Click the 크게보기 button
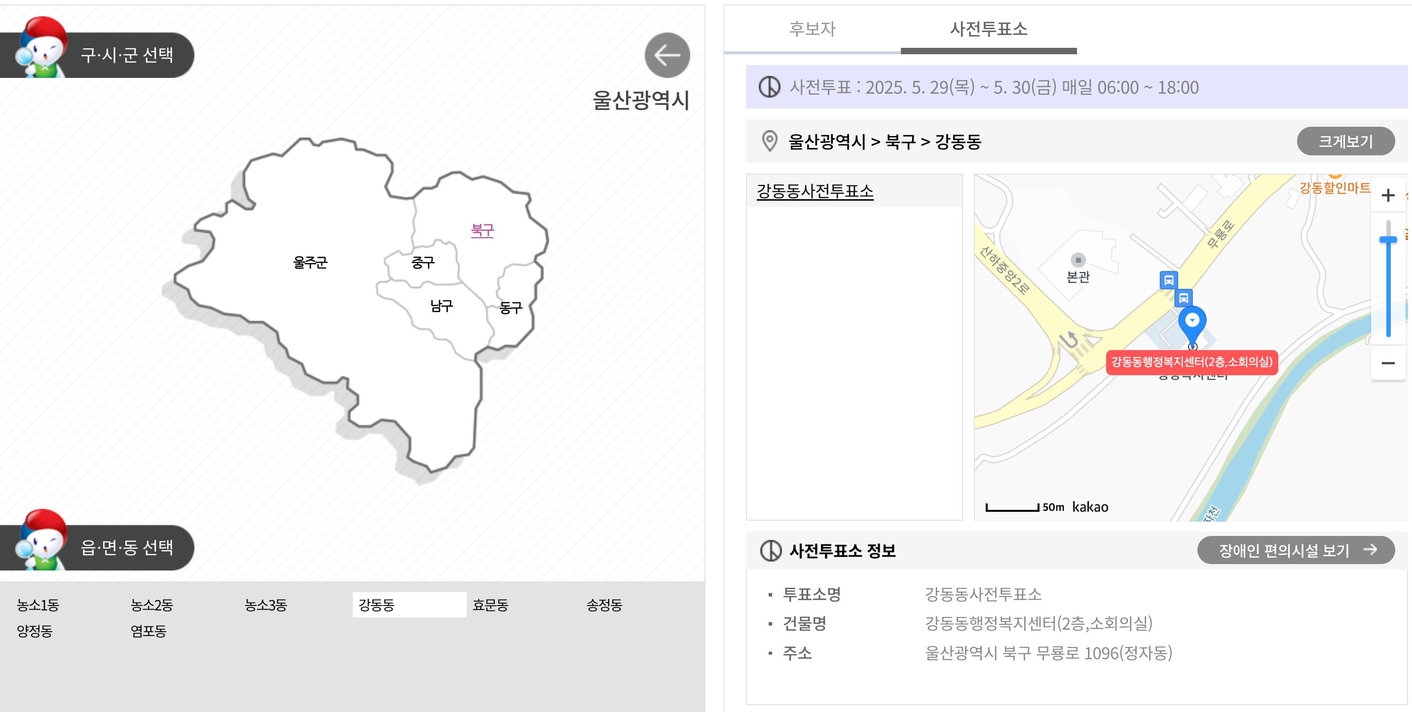The height and width of the screenshot is (712, 1412). (x=1345, y=142)
